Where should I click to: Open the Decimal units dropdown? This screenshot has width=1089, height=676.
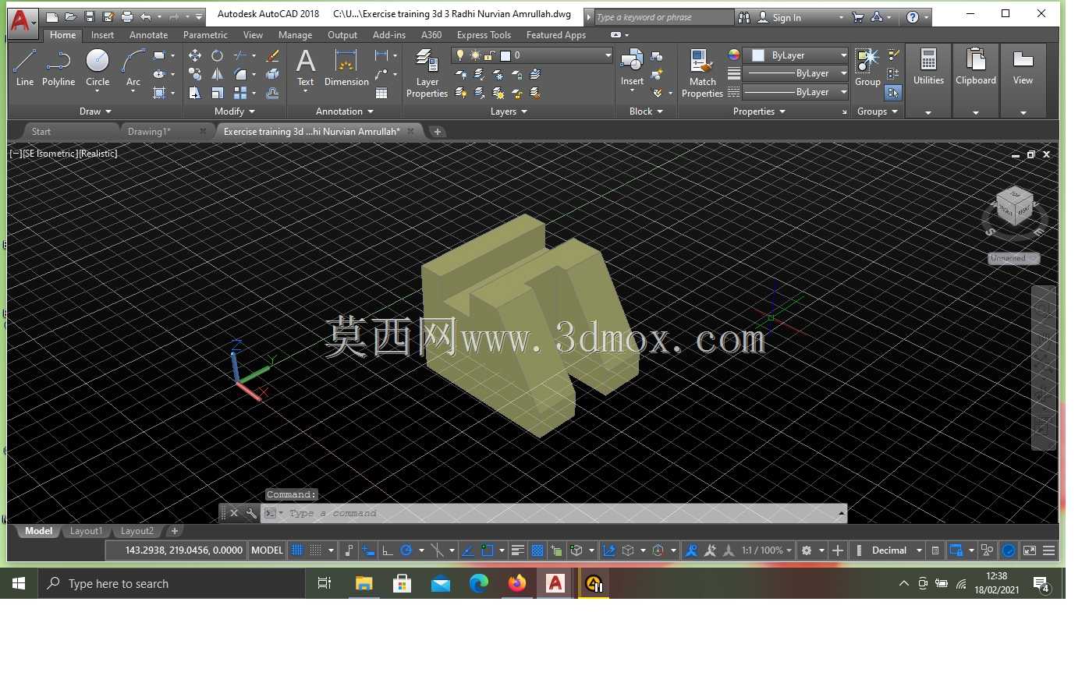pyautogui.click(x=895, y=550)
